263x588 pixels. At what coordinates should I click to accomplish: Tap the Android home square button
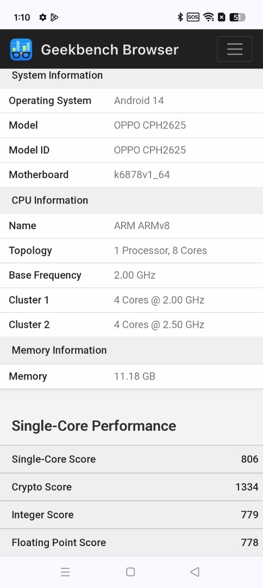130,572
